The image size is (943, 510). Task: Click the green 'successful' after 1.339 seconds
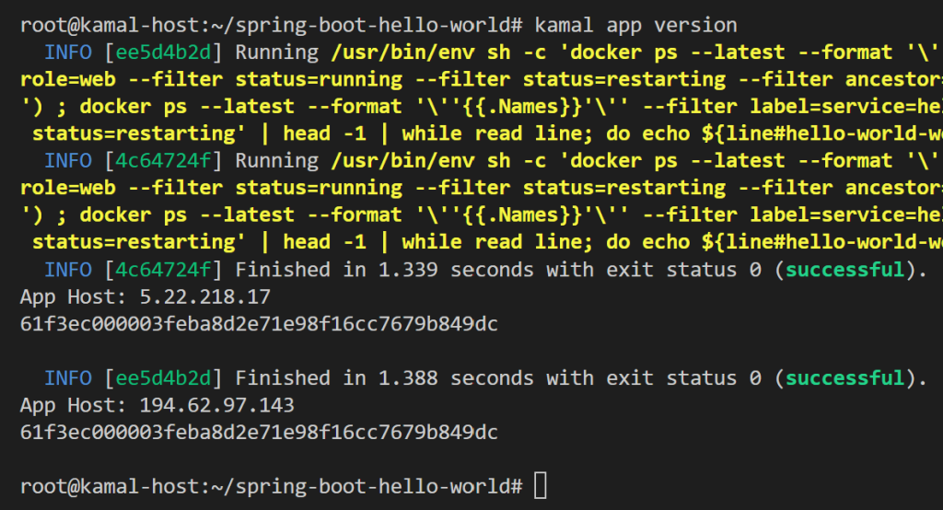[845, 270]
